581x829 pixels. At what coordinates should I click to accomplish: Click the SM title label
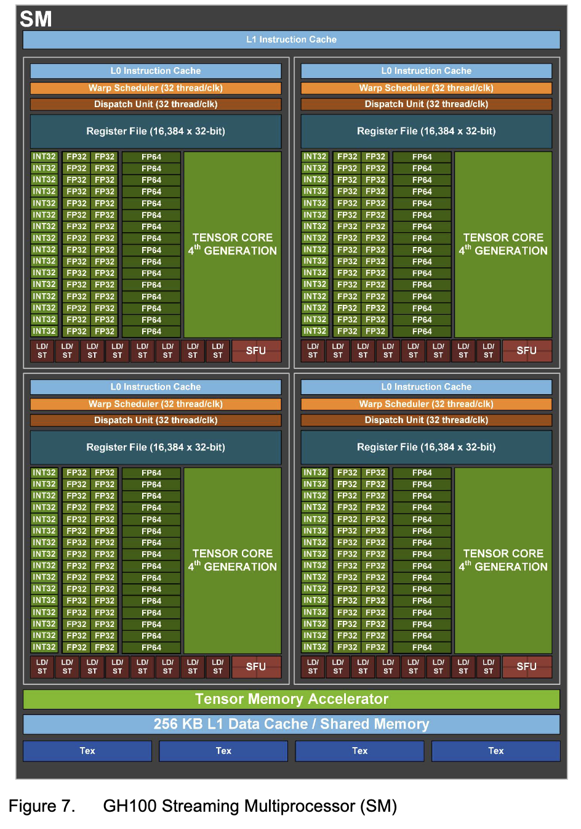(36, 19)
